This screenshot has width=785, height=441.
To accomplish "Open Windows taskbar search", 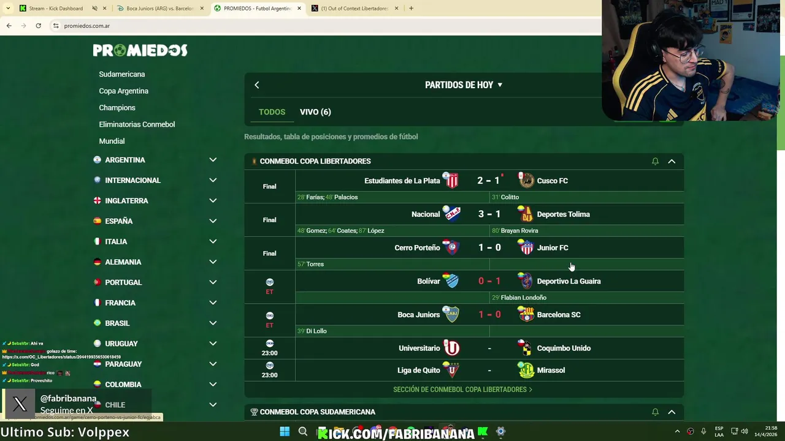I will 303,432.
